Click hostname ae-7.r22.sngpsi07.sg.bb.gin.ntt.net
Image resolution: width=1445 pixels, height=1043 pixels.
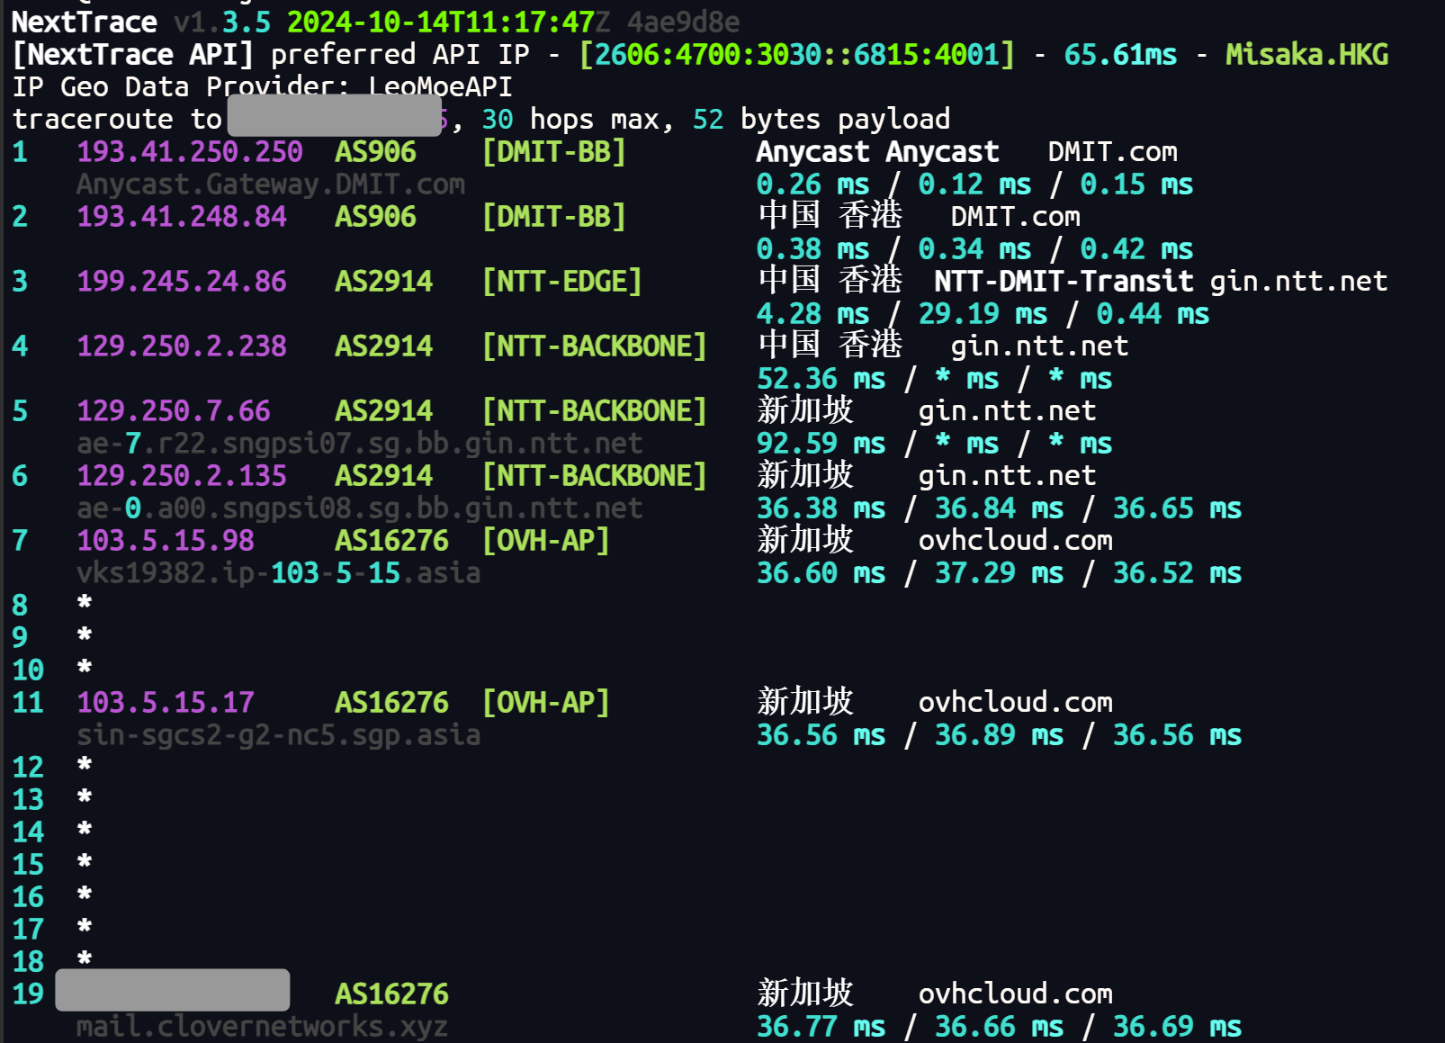[x=360, y=444]
